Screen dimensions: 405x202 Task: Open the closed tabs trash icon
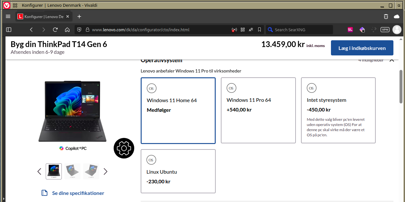click(386, 16)
